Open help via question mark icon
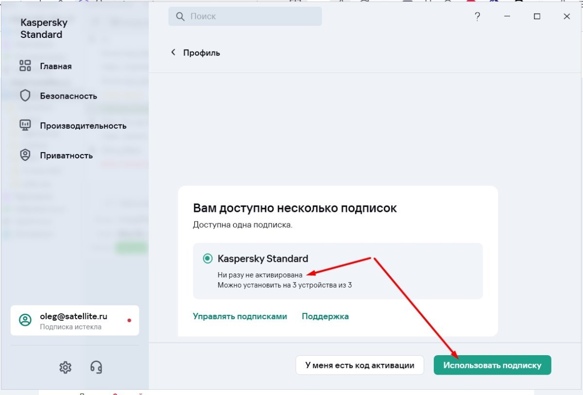Image resolution: width=583 pixels, height=395 pixels. coord(477,17)
